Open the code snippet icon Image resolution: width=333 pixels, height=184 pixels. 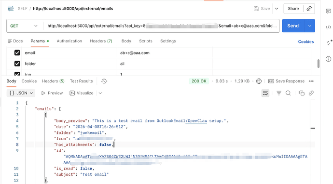[x=328, y=27]
